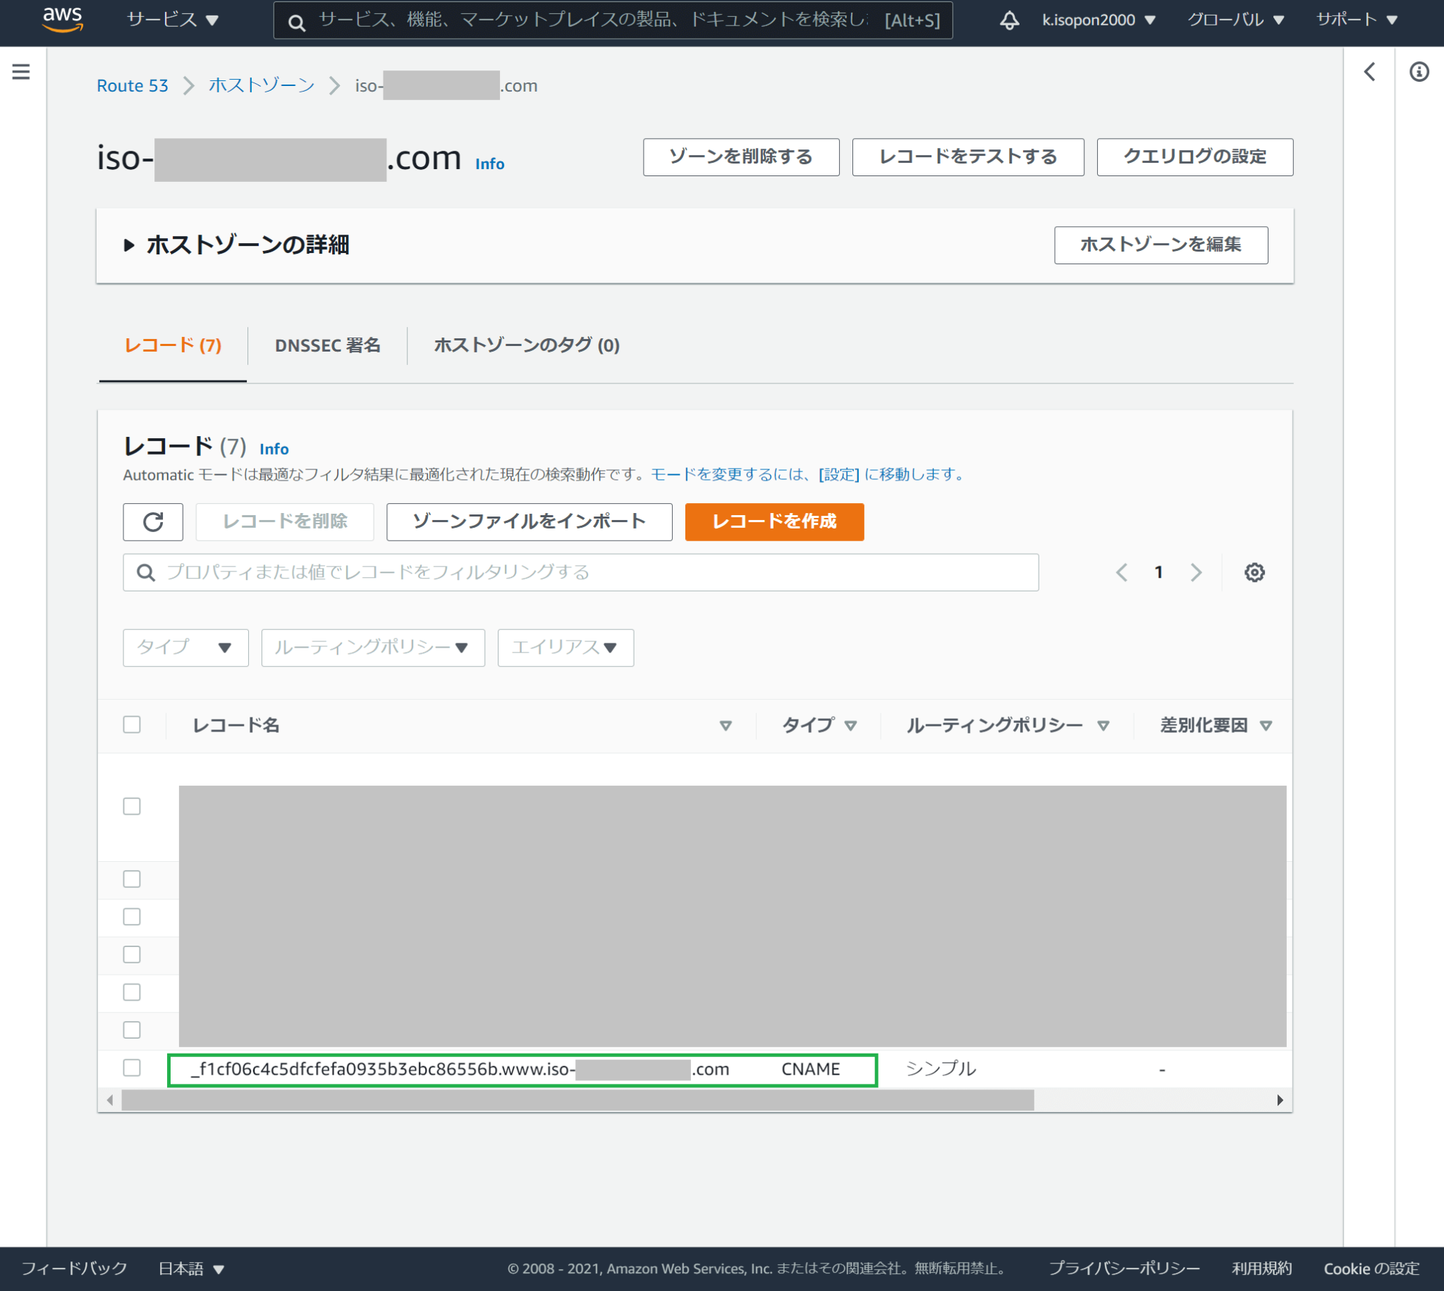
Task: Create a record with レコードを作成 button
Action: coord(774,522)
